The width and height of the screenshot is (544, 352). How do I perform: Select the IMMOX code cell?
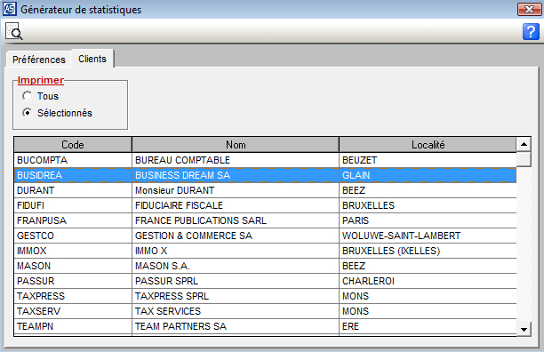click(73, 251)
